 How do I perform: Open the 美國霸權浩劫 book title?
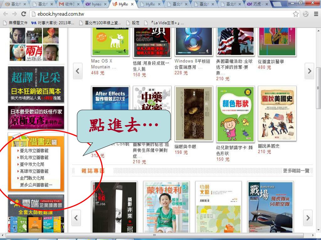[x=234, y=67]
